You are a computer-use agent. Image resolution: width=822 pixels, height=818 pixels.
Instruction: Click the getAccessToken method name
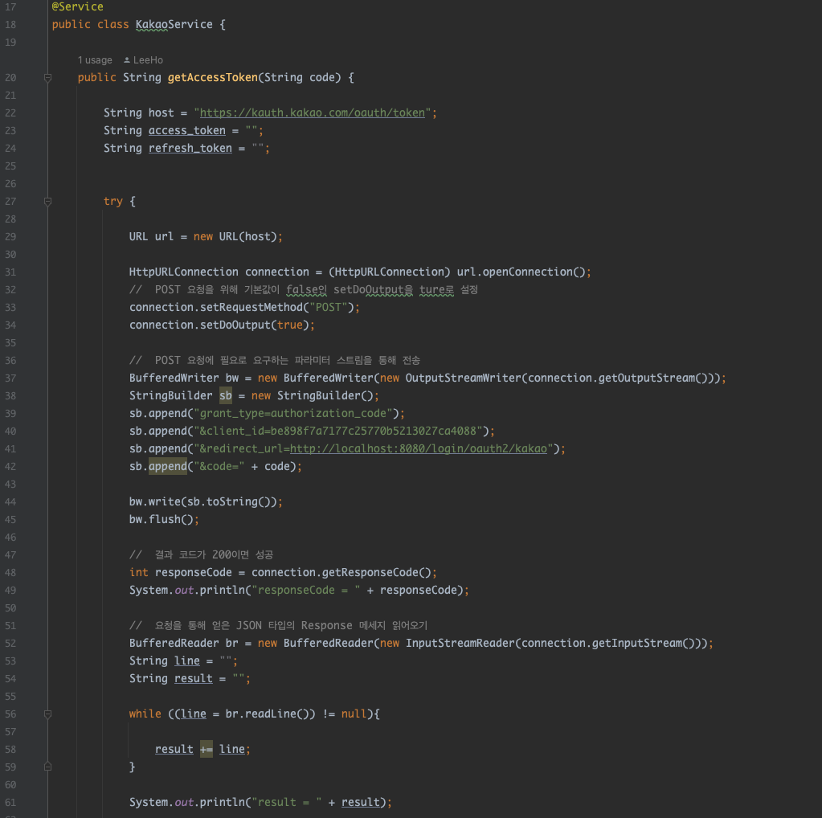click(213, 78)
